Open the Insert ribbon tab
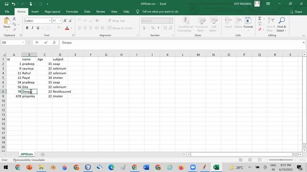 (x=35, y=11)
